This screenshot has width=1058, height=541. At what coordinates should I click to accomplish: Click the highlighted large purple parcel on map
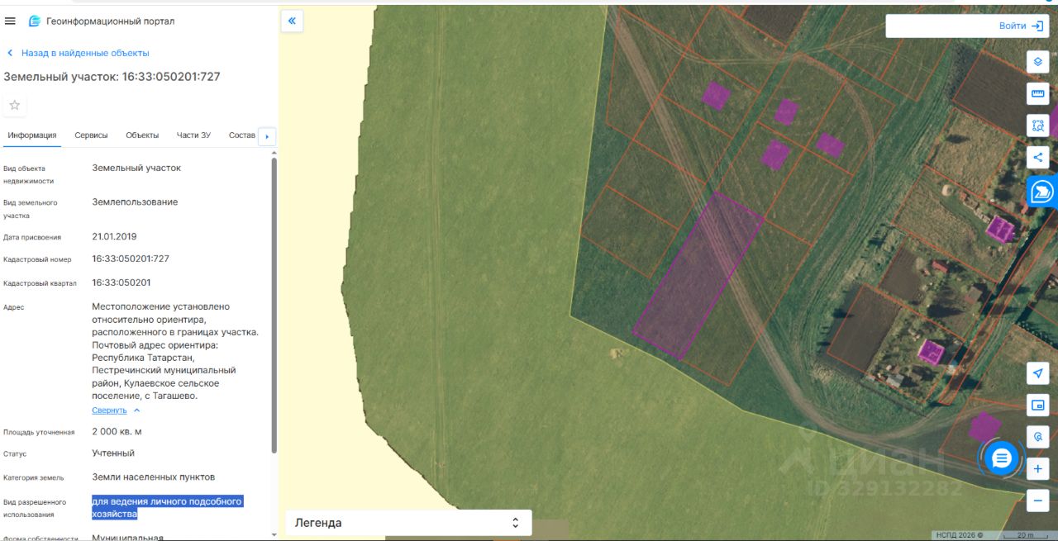[x=697, y=277]
